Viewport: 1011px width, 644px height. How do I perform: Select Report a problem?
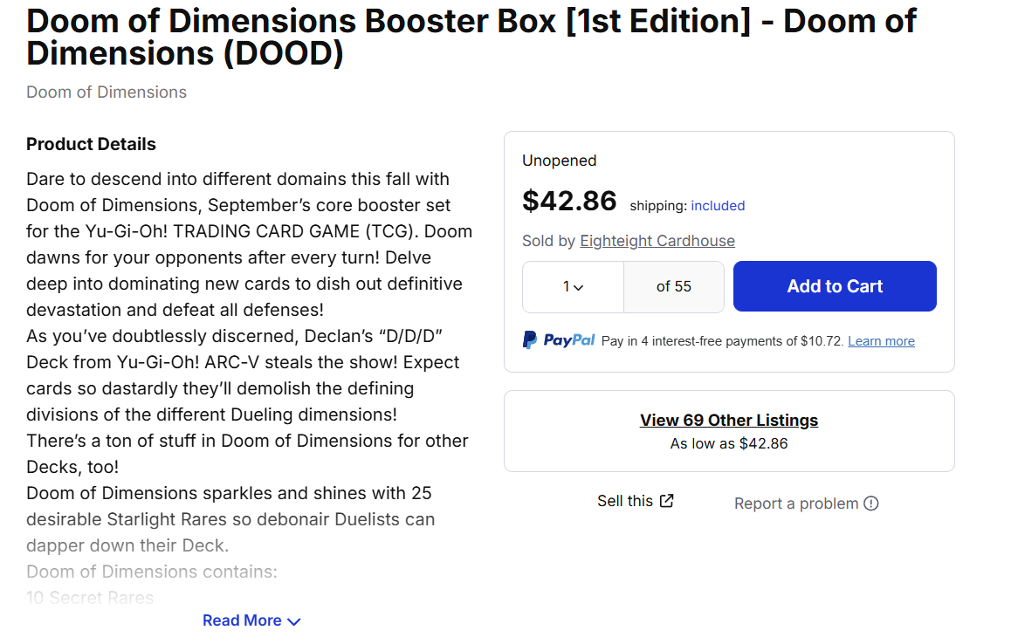pos(795,504)
